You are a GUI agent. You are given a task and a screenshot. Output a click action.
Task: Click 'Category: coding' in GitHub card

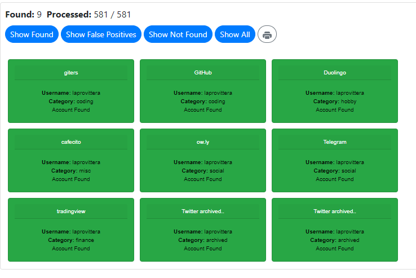203,101
